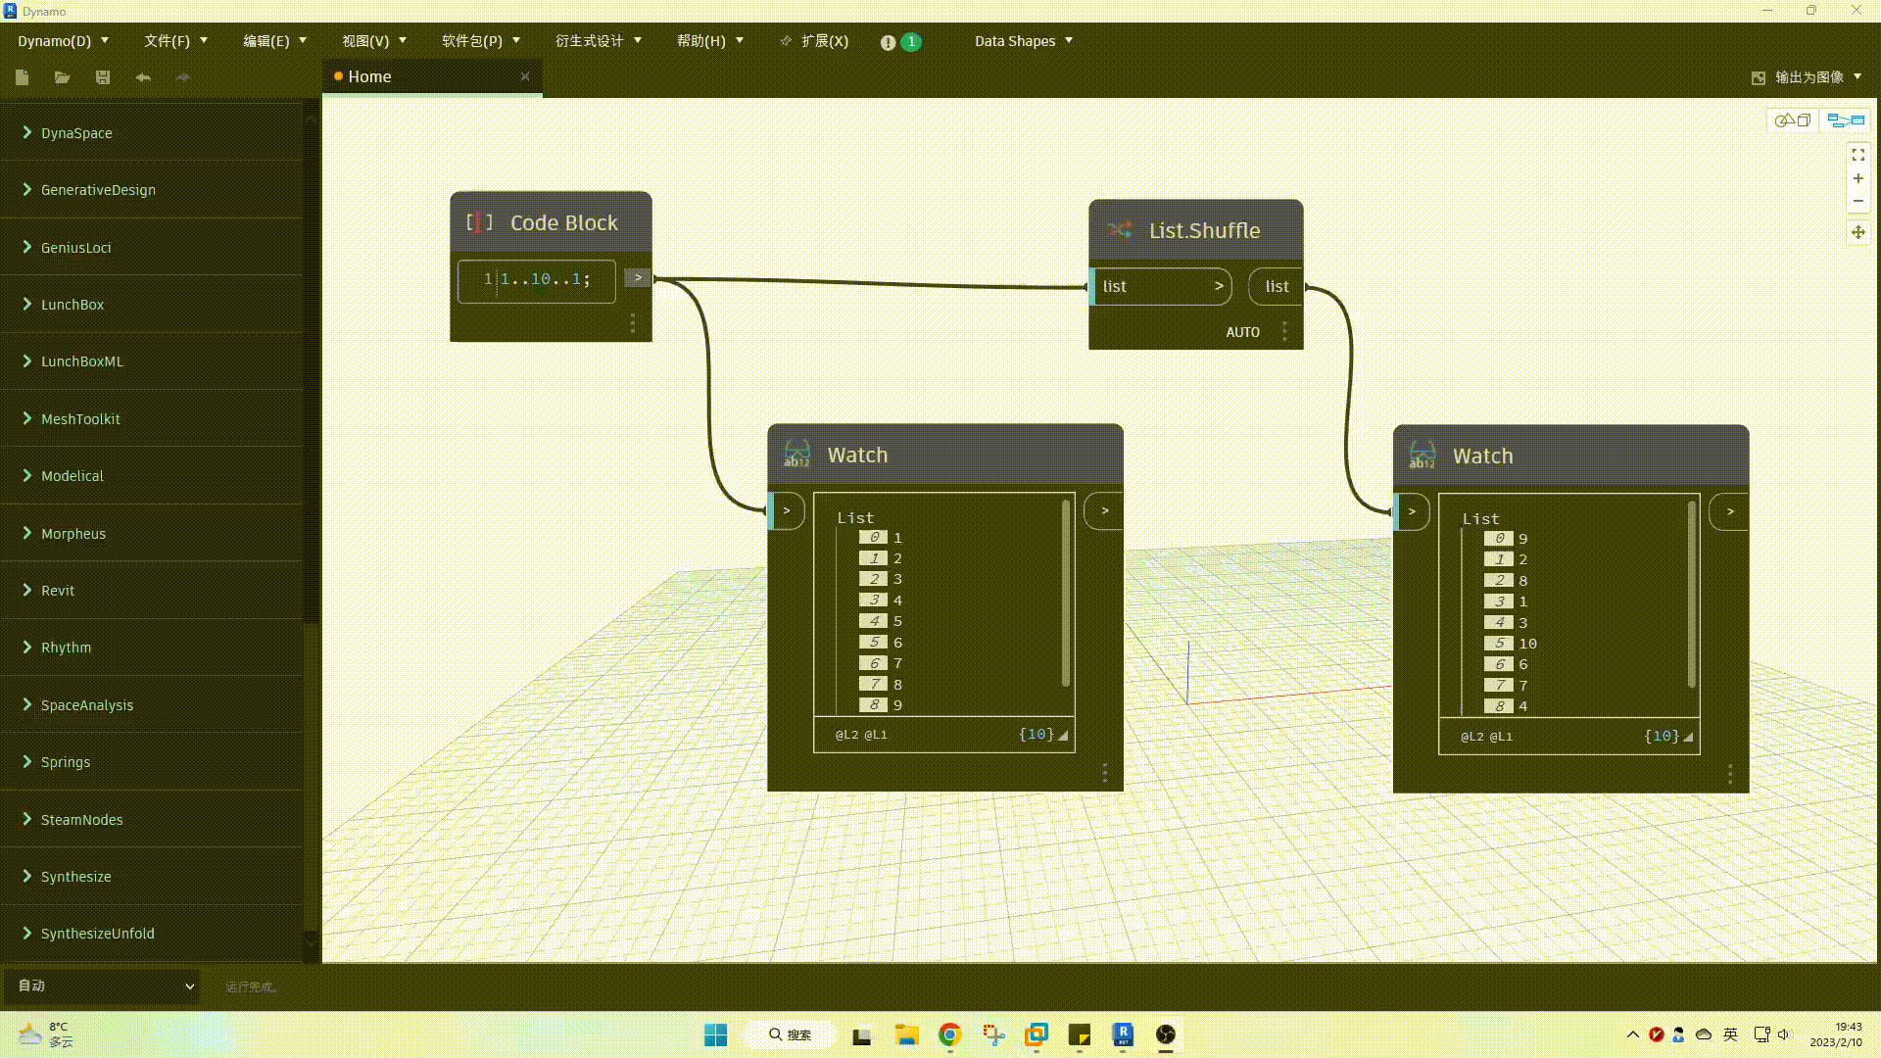The height and width of the screenshot is (1058, 1881).
Task: Open the run mode 自动 dropdown
Action: [x=103, y=986]
